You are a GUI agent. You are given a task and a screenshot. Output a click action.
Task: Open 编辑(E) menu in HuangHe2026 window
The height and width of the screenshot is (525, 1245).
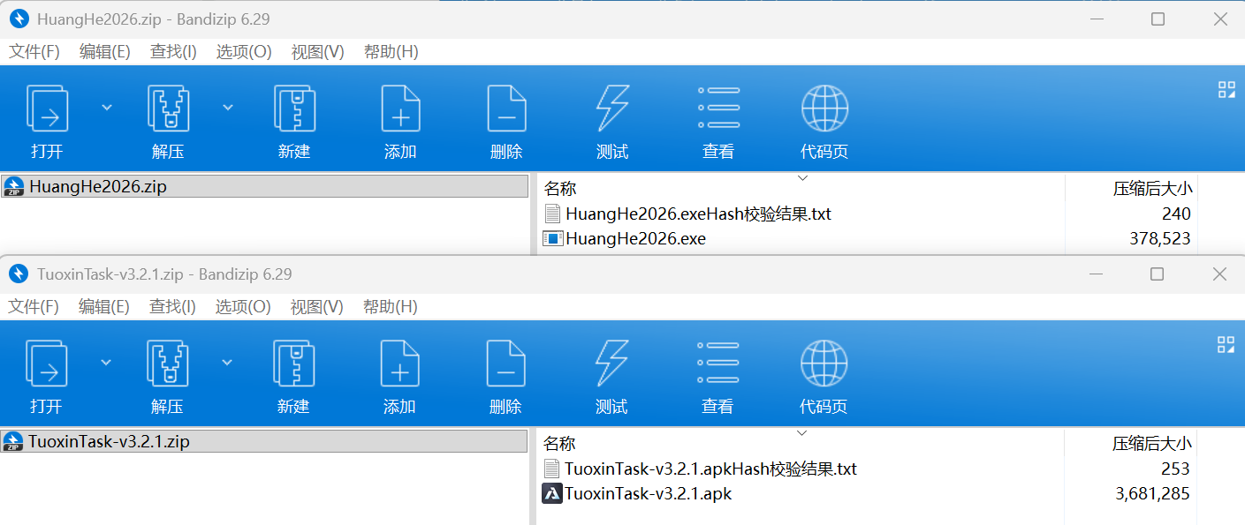coord(105,52)
